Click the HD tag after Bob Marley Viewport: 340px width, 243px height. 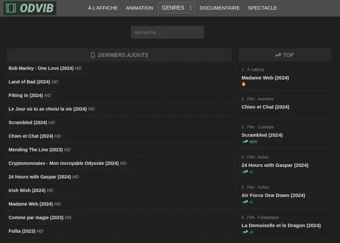(x=78, y=69)
